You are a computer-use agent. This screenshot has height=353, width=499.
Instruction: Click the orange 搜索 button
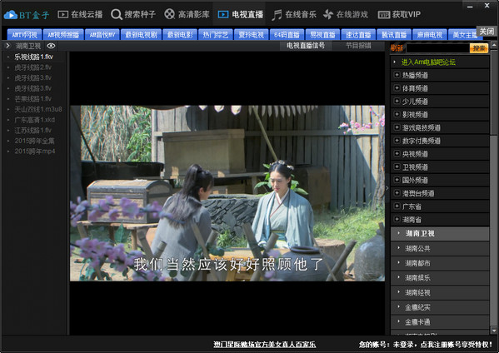[x=479, y=48]
